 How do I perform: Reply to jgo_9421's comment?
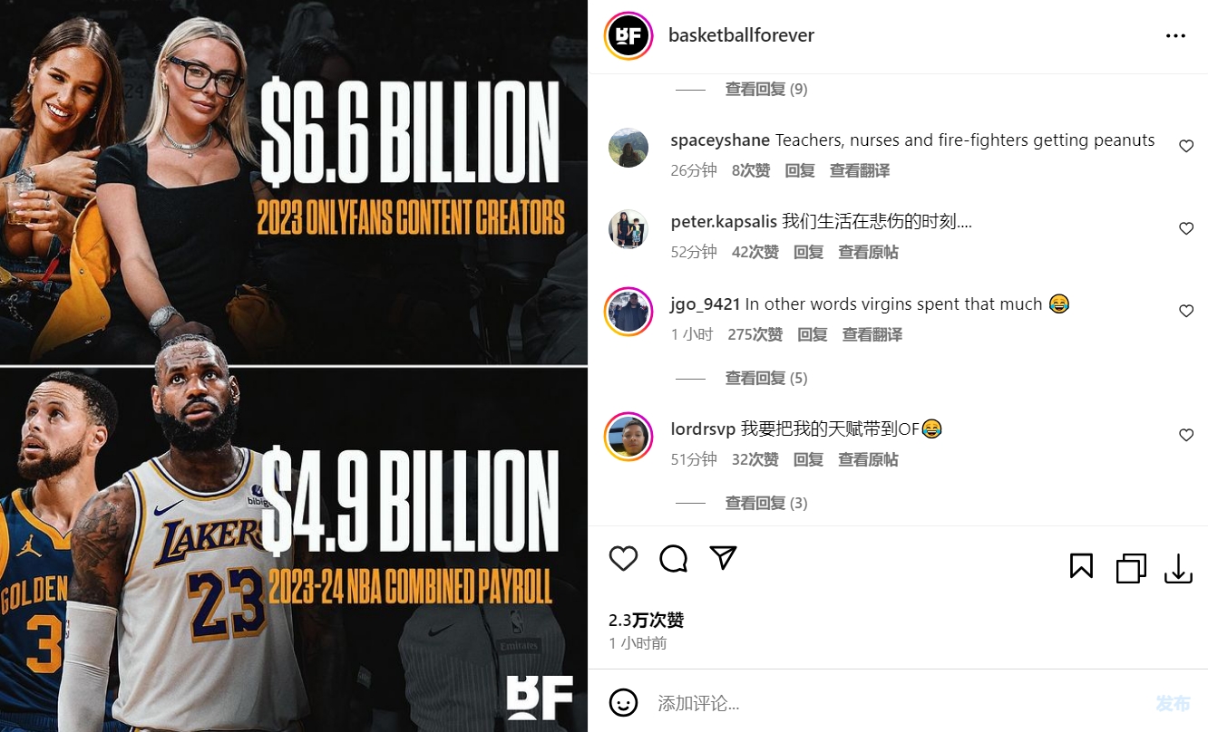click(813, 334)
